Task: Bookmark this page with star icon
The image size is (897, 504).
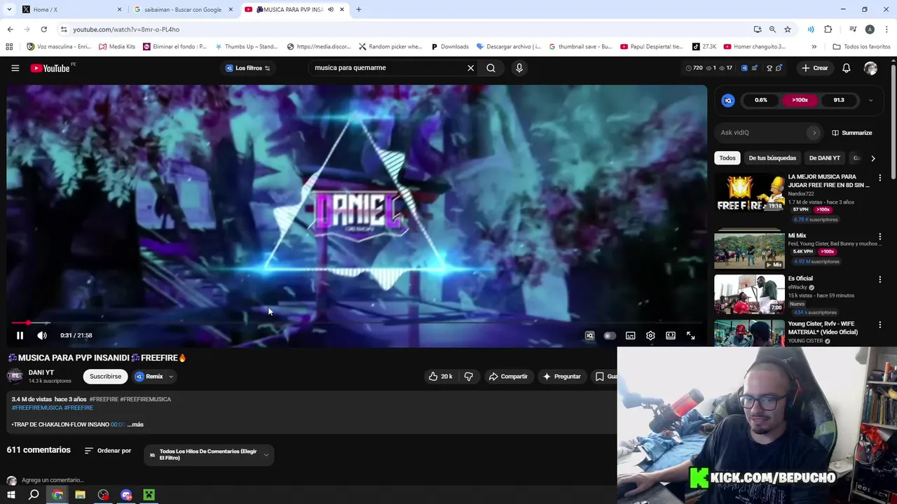Action: 788,29
